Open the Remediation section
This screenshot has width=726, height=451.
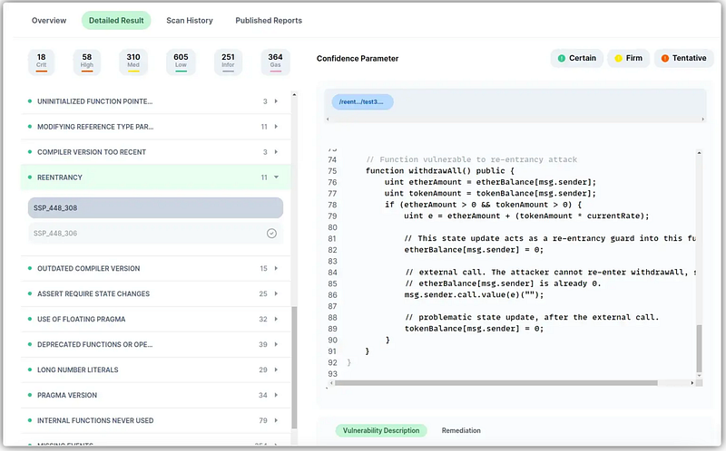tap(461, 431)
